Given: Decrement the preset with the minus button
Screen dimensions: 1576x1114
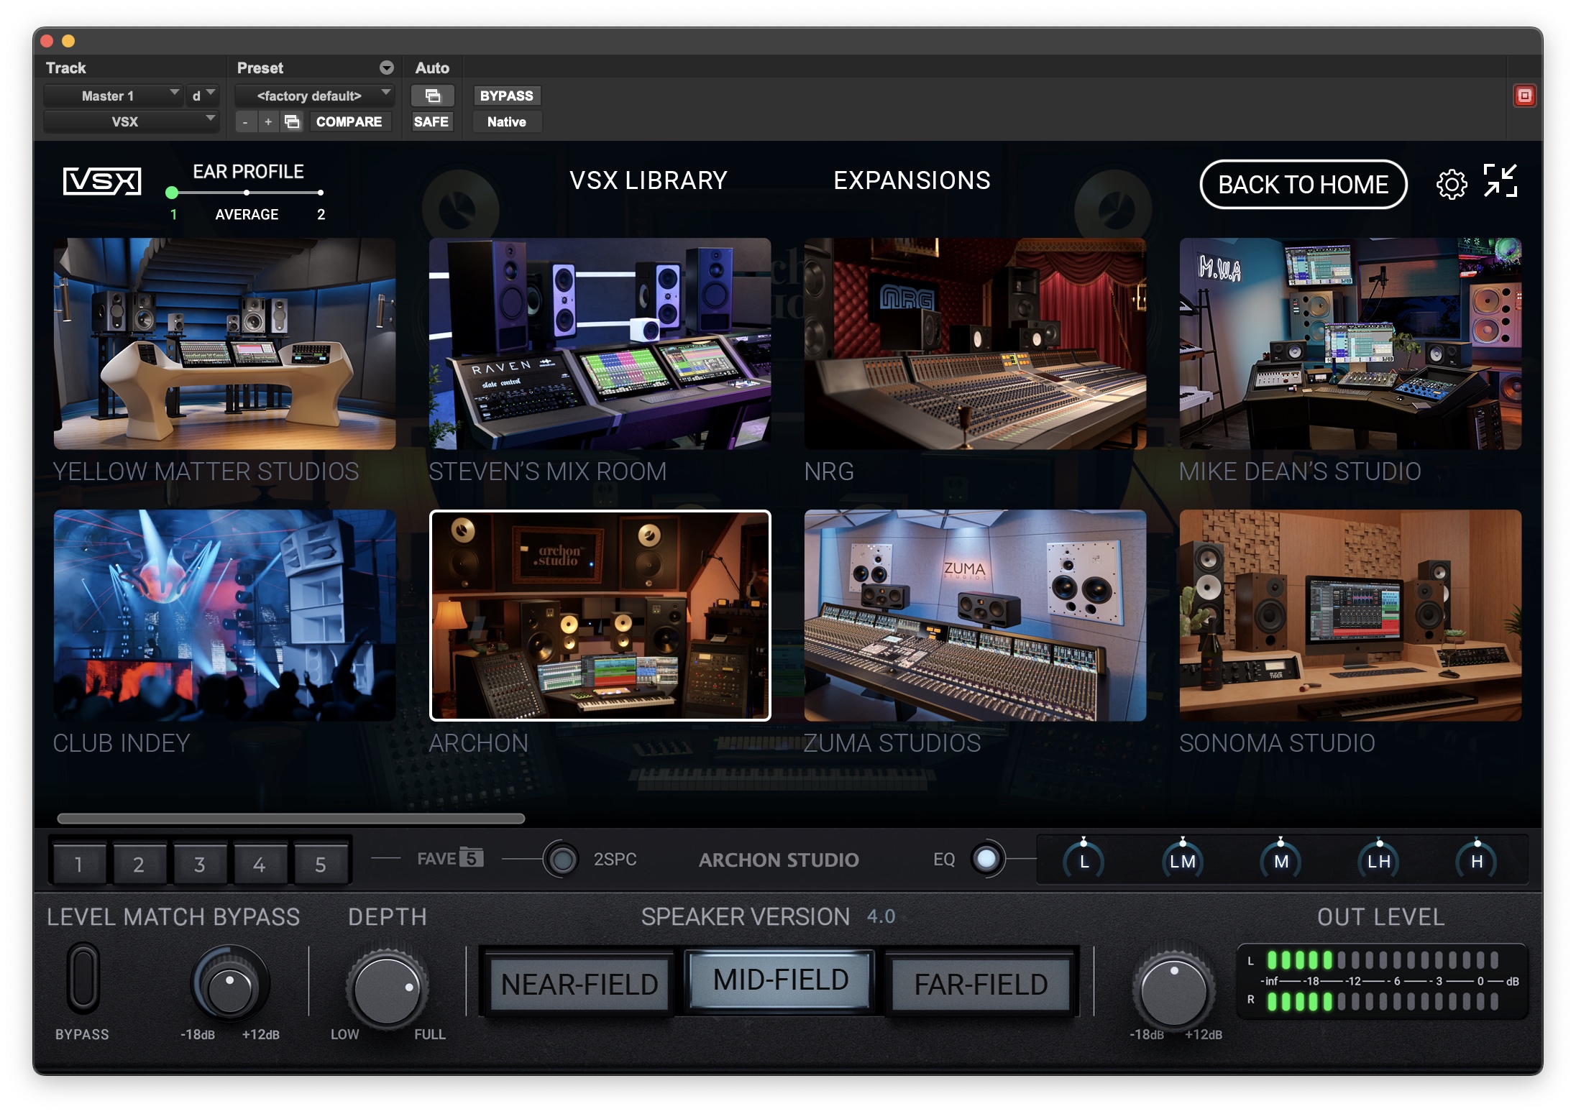Looking at the screenshot, I should 245,121.
